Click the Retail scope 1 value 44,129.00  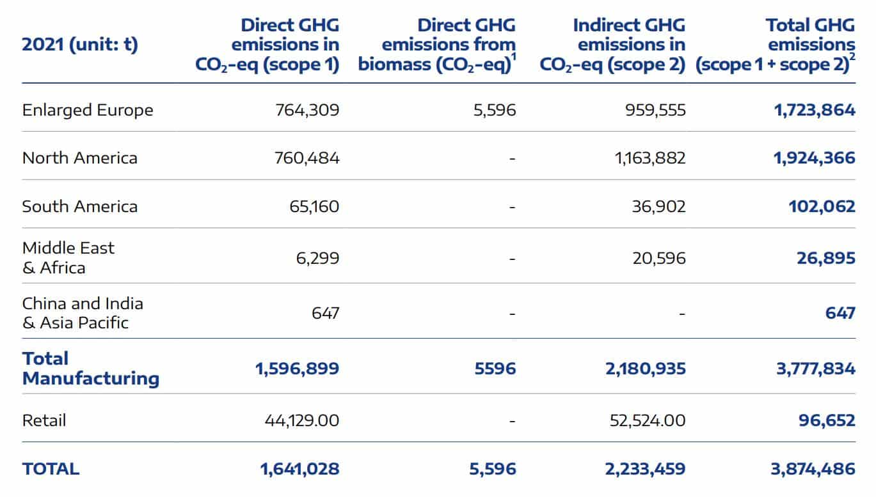click(302, 420)
